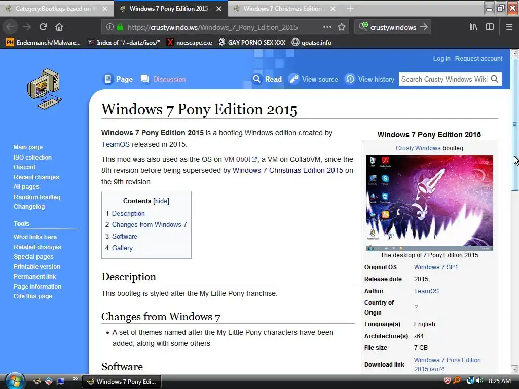The height and width of the screenshot is (389, 519).
Task: Click the network tray icon
Action: tap(470, 381)
